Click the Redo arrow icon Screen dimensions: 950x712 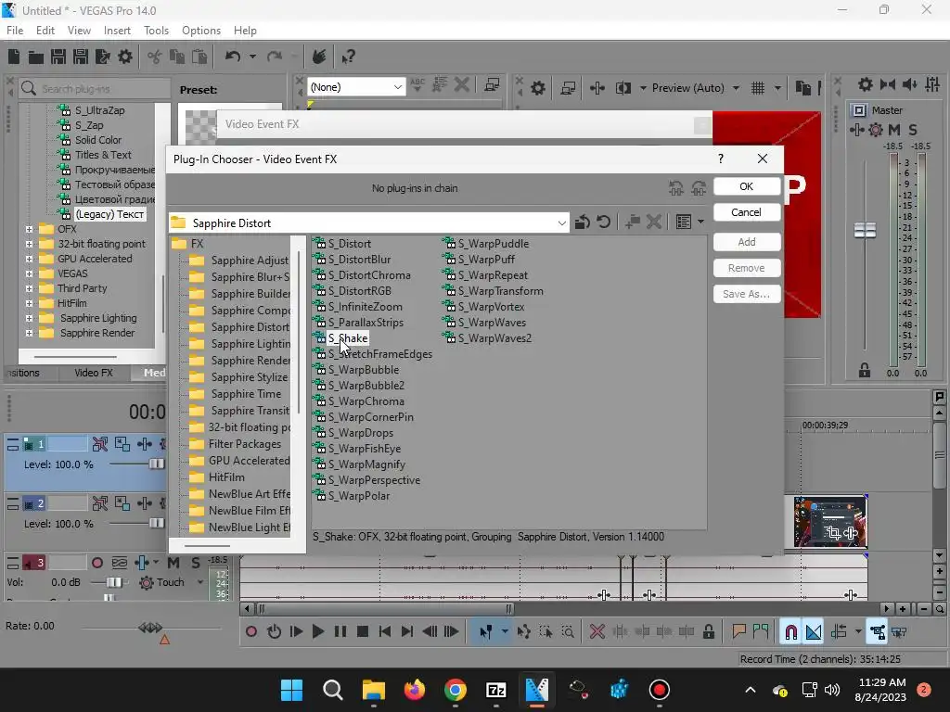(x=275, y=57)
